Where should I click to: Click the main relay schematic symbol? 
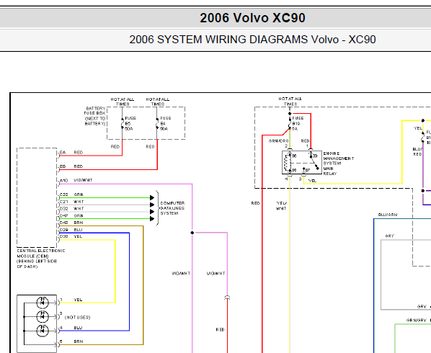pos(302,162)
